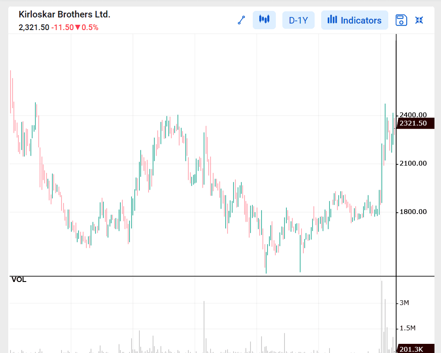Select the trend line drawing tool
Screen dimensions: 441x353
(x=241, y=20)
